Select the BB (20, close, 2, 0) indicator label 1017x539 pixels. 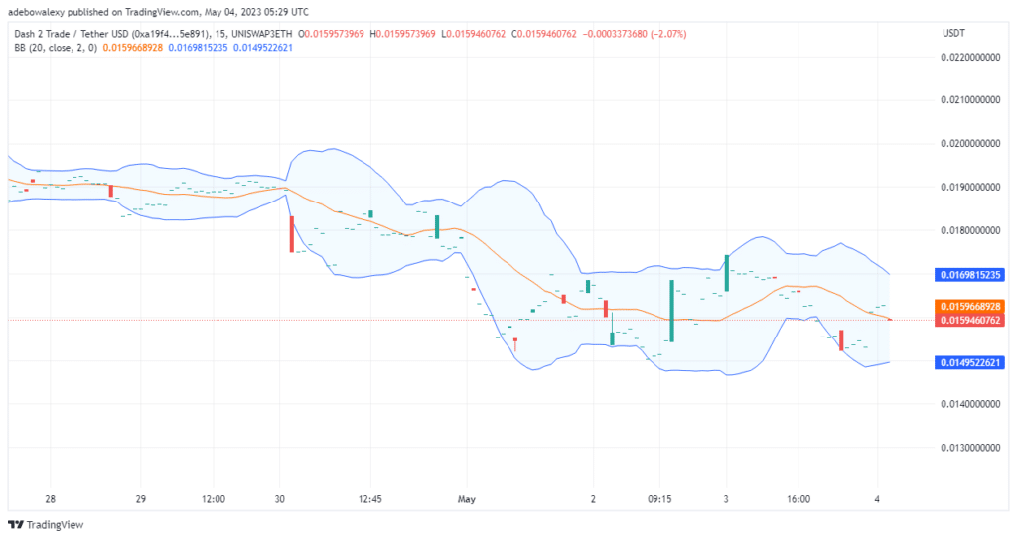(x=56, y=48)
